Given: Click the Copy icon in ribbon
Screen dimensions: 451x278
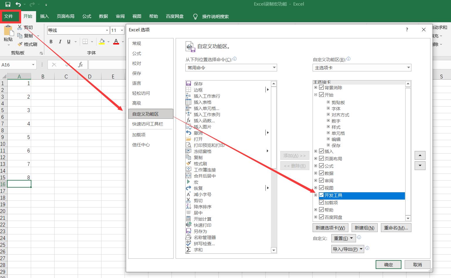Looking at the screenshot, I should (x=20, y=36).
